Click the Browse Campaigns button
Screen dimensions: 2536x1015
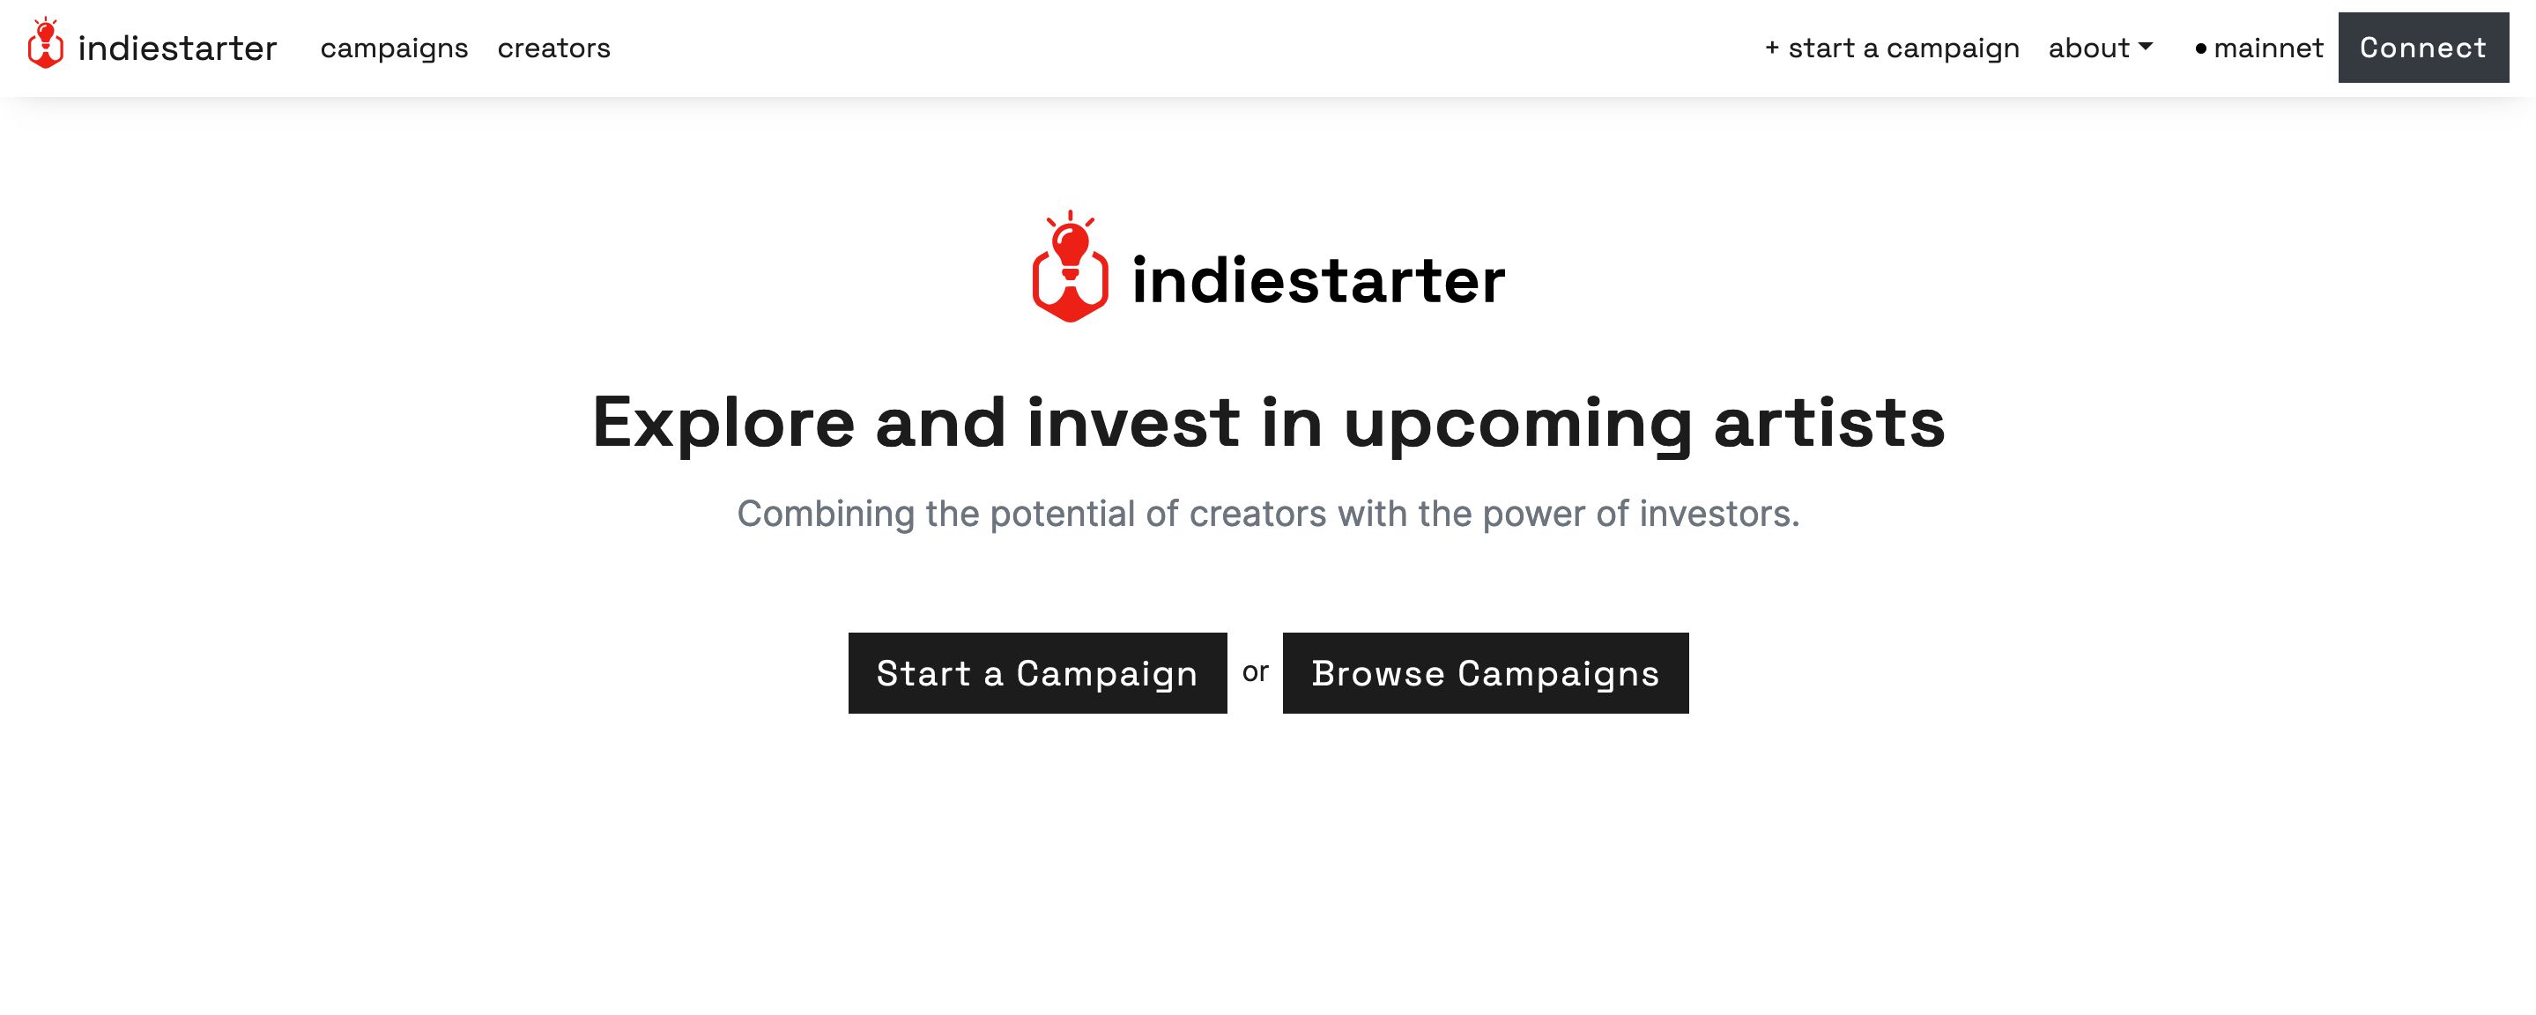point(1485,672)
